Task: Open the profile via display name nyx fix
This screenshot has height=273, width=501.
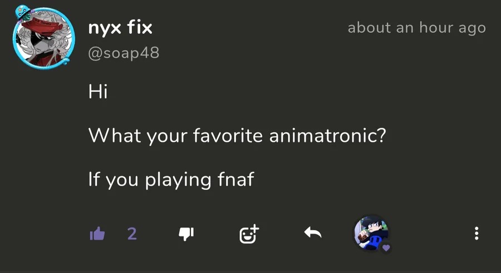Action: point(120,28)
